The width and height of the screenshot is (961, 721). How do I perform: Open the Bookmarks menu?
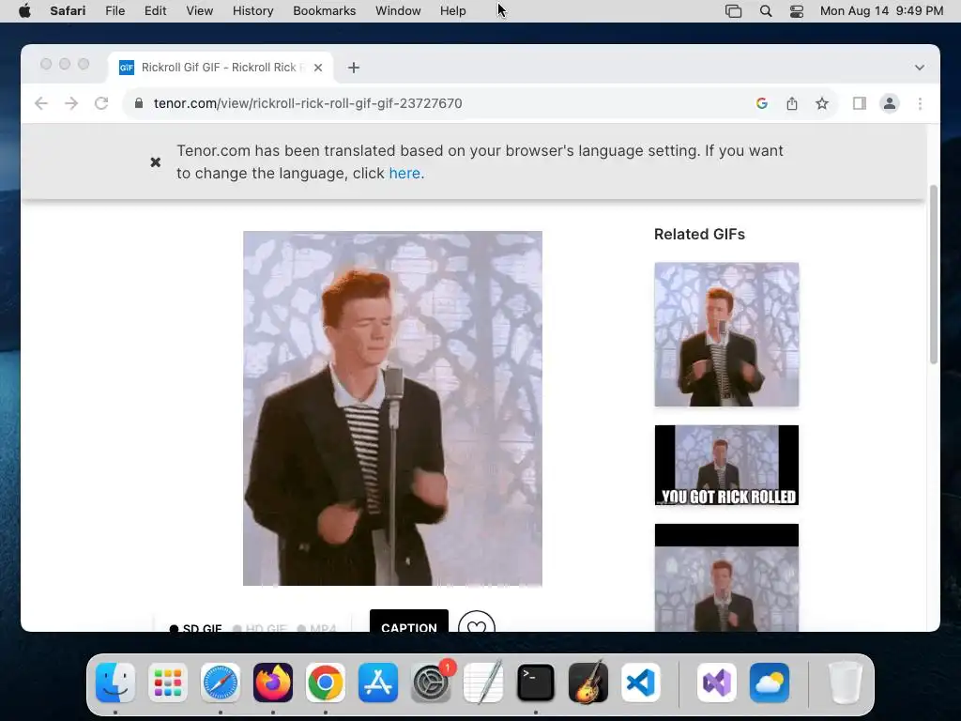[324, 11]
